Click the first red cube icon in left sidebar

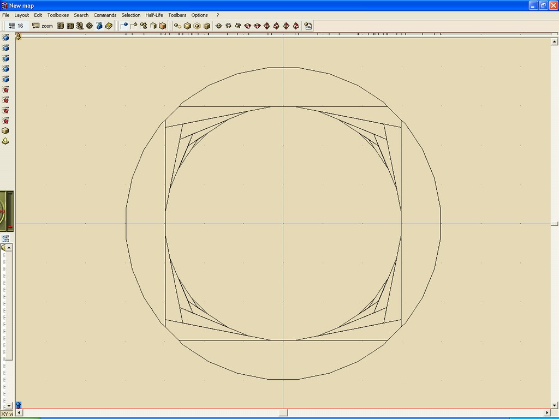(5, 90)
